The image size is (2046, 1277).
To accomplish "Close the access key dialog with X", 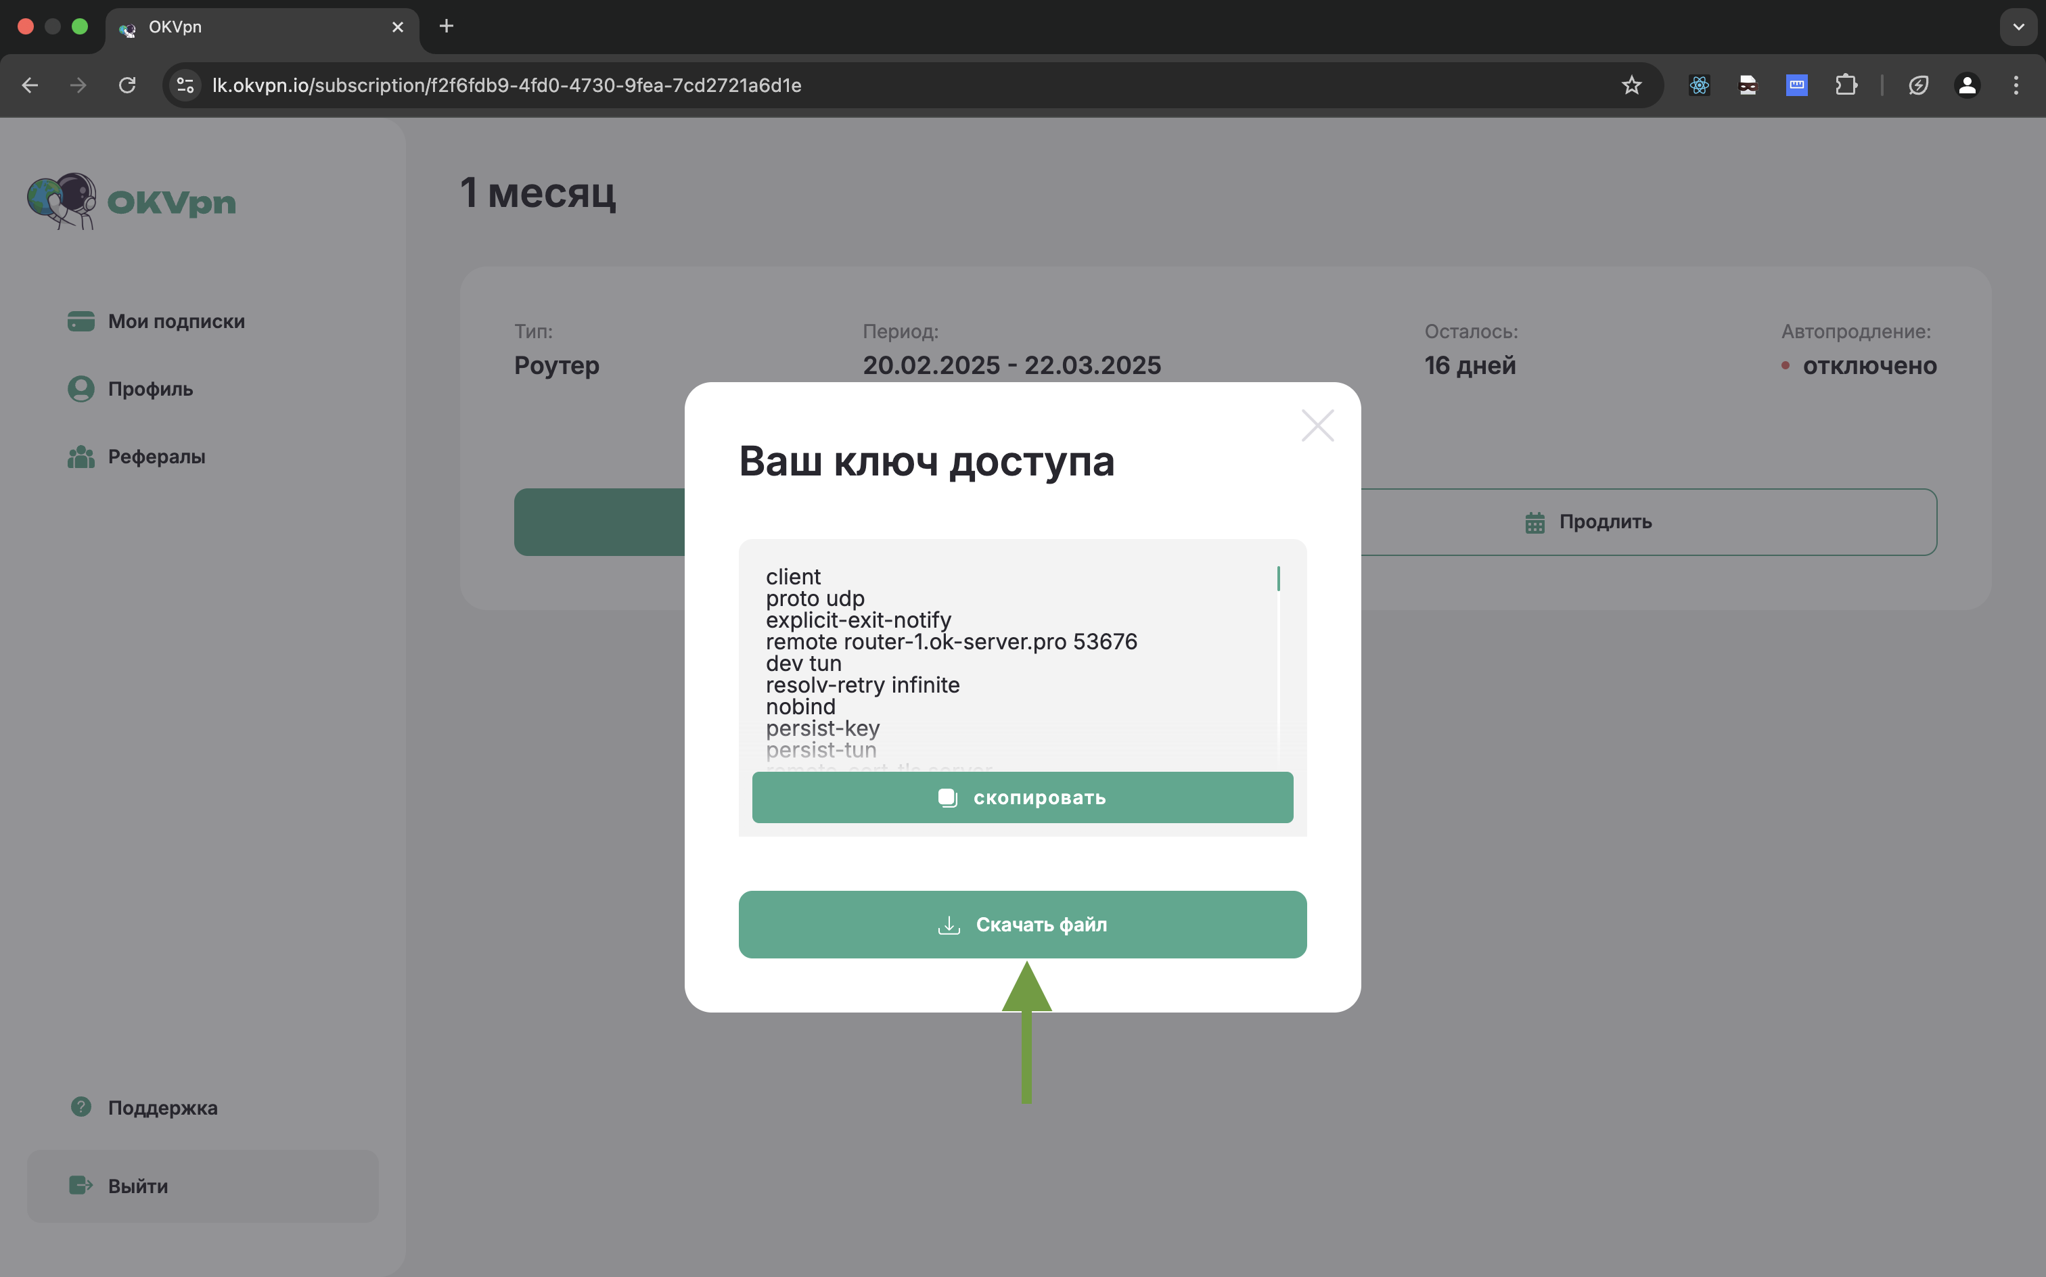I will tap(1317, 425).
